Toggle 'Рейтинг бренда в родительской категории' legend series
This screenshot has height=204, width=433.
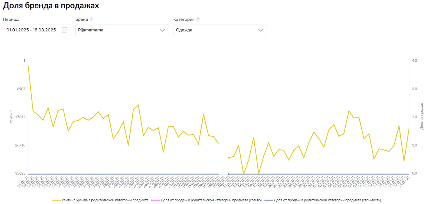click(x=105, y=200)
